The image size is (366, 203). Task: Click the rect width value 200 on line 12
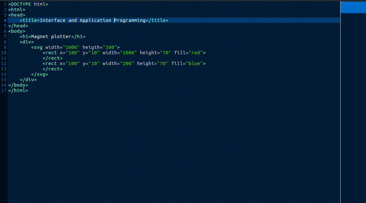tap(126, 63)
